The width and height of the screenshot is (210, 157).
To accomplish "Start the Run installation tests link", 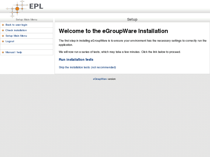I will point(76,60).
